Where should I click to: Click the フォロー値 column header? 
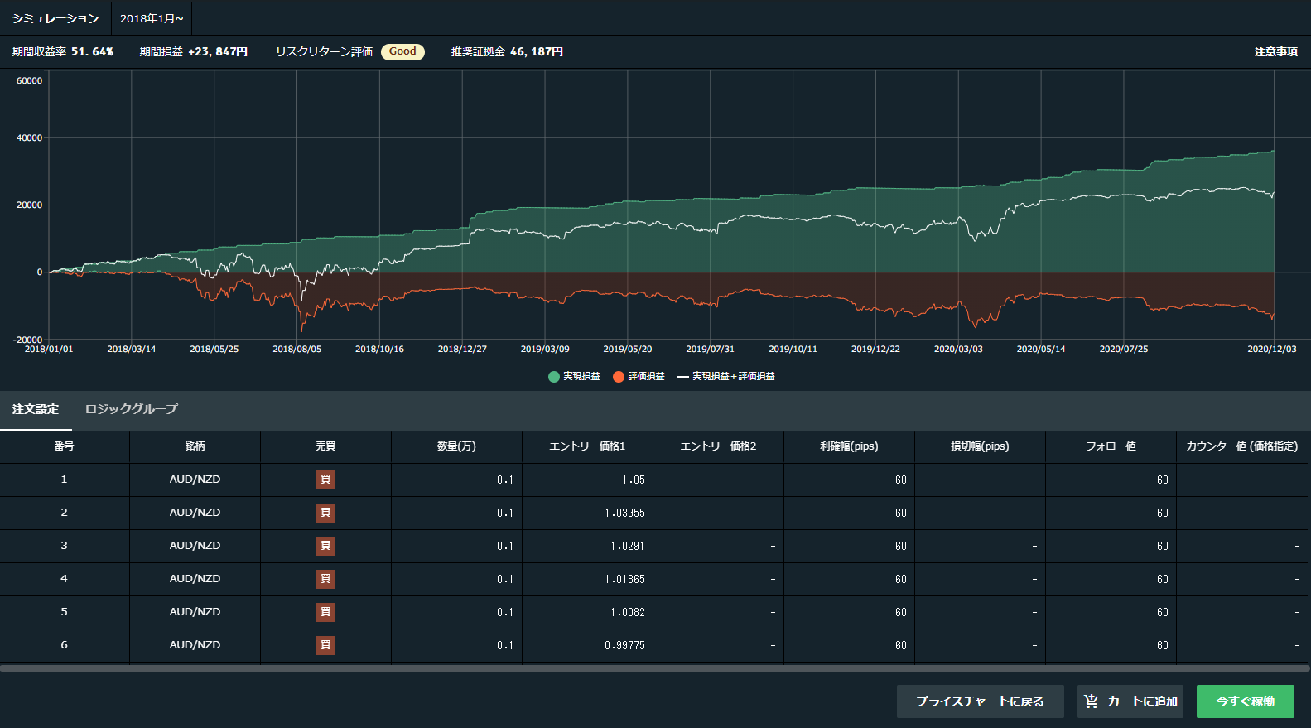pyautogui.click(x=1111, y=446)
